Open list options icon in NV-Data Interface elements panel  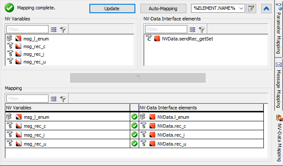[x=192, y=29]
